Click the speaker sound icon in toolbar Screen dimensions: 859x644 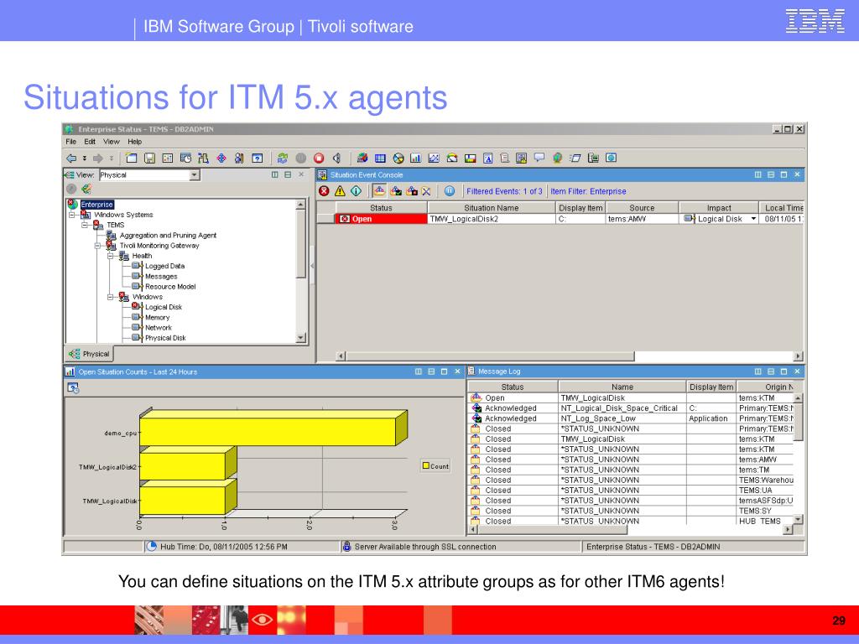coord(337,158)
